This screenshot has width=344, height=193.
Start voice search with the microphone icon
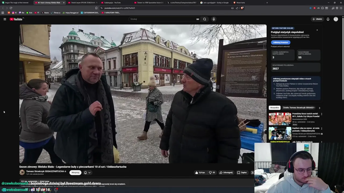pos(214,19)
